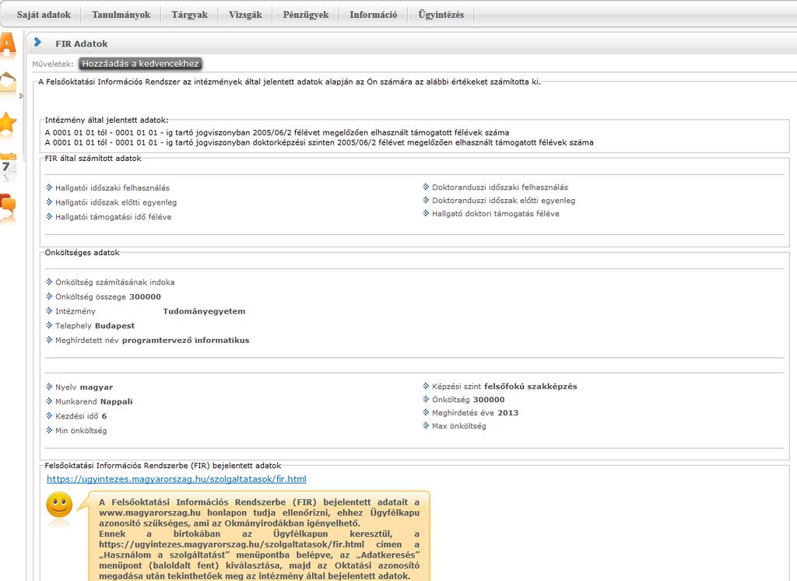Click bullet icon beside Munkarend
The image size is (797, 581).
(49, 401)
